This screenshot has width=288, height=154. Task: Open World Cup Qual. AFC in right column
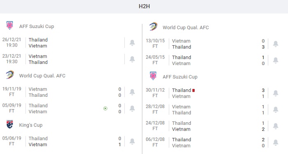(186, 28)
